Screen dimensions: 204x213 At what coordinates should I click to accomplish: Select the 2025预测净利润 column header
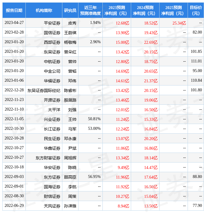tap(174, 11)
